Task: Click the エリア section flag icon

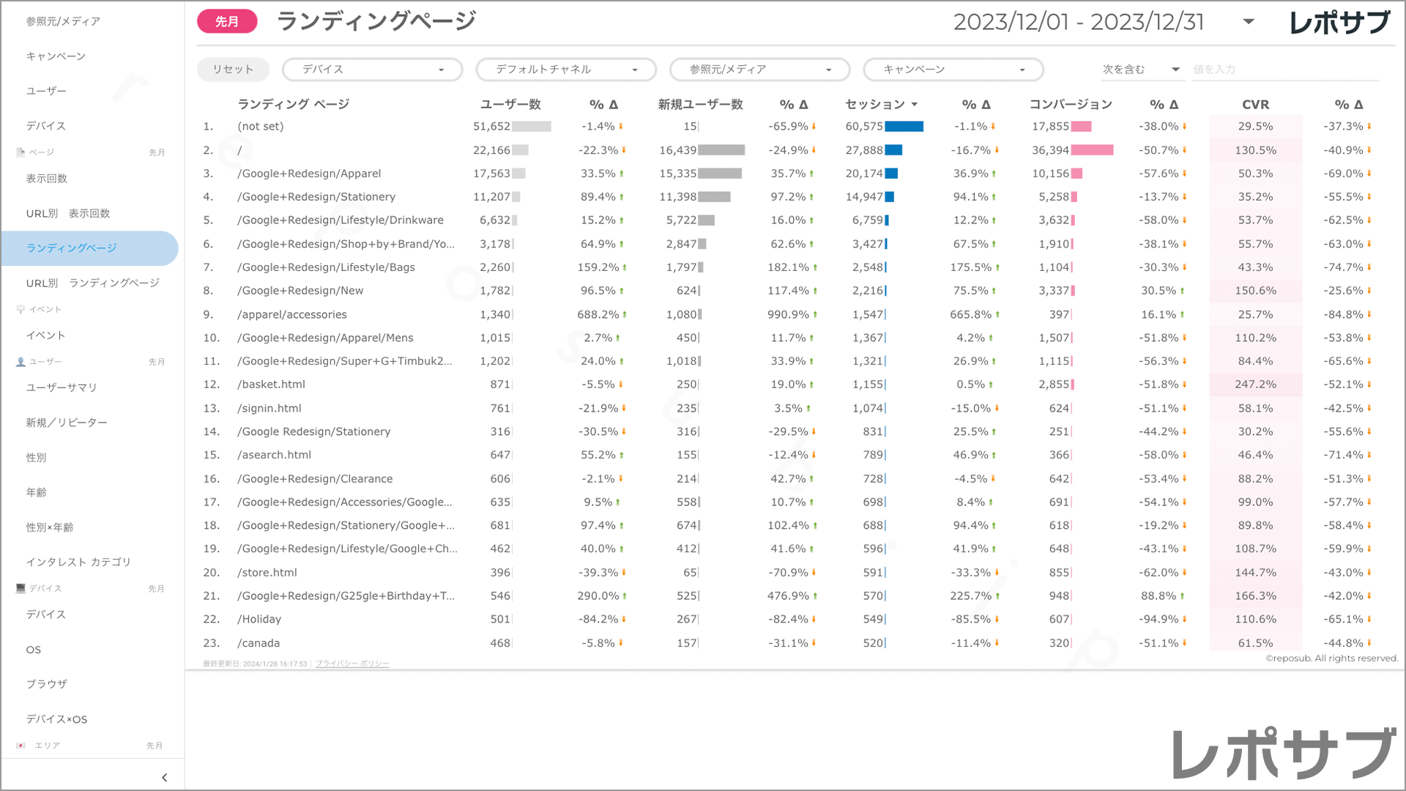Action: click(21, 746)
